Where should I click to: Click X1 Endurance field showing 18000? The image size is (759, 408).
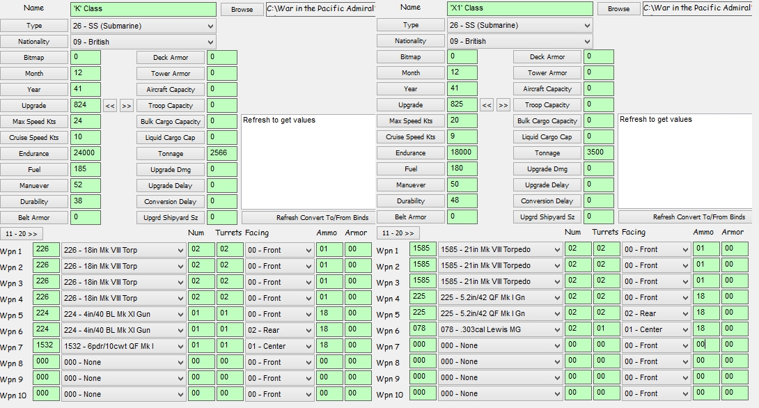coord(462,152)
